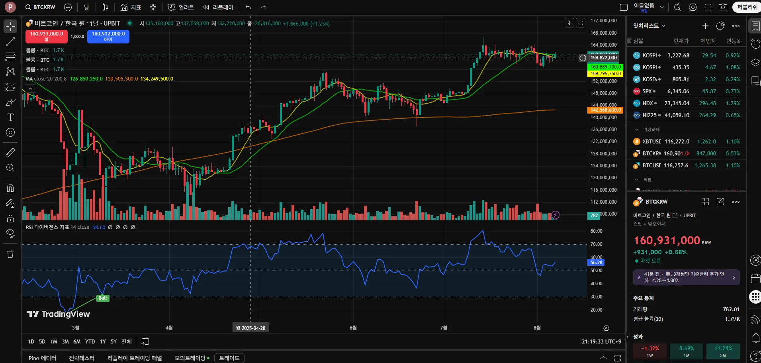Collapse the 가상화폐 watchlist section
Viewport: 761px width, 363px height.
636,130
